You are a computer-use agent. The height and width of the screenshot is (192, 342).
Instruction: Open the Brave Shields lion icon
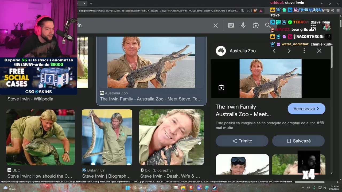coord(255,11)
